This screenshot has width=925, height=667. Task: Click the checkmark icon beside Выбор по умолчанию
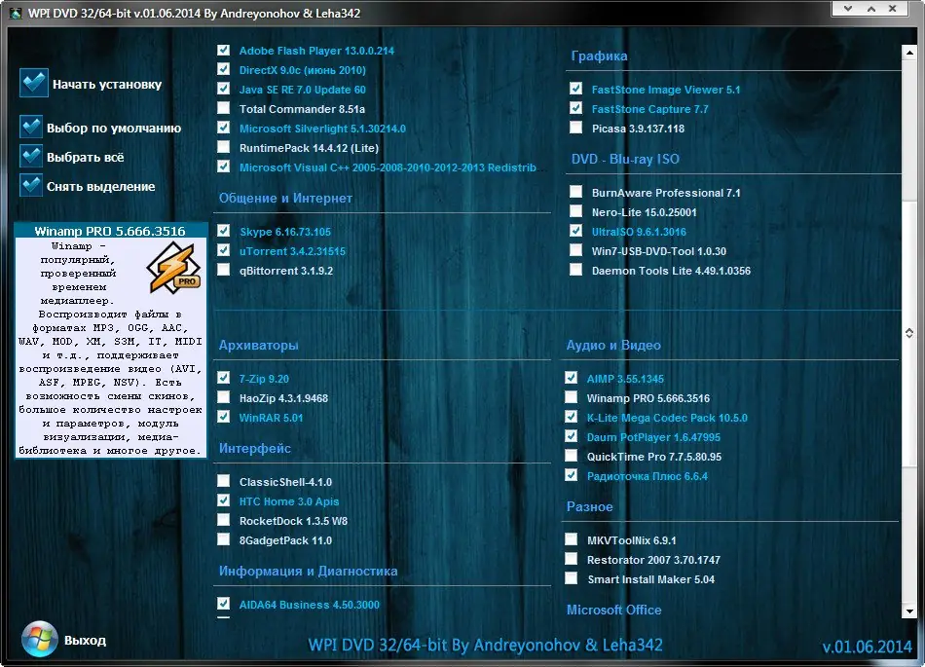pos(31,128)
